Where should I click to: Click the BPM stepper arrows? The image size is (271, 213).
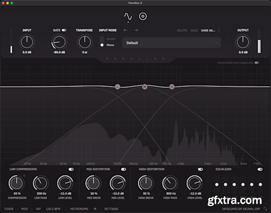pos(62,209)
